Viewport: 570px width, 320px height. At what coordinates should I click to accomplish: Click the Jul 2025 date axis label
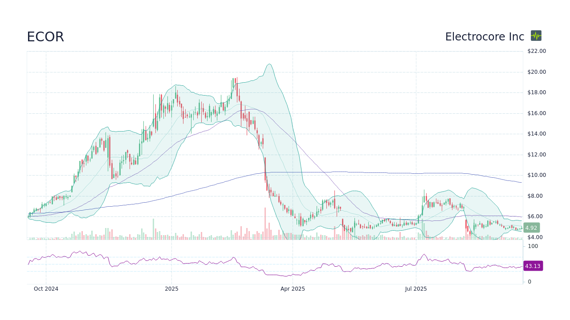click(416, 289)
